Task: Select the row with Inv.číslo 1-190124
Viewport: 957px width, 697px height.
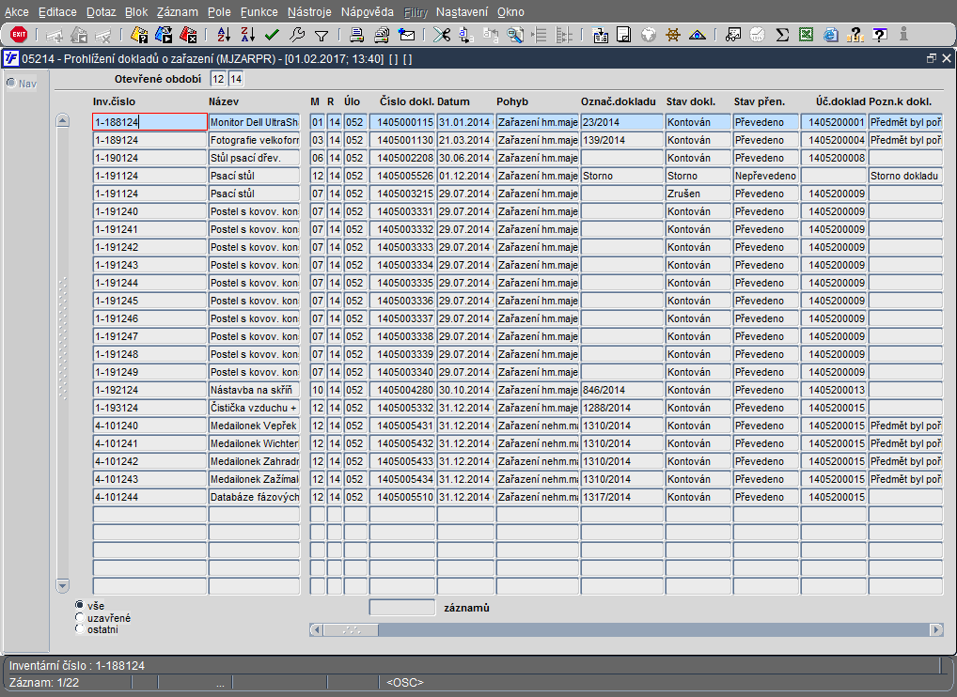Action: point(149,158)
